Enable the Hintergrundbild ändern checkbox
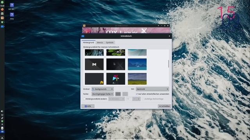The image size is (250, 140). (84, 99)
